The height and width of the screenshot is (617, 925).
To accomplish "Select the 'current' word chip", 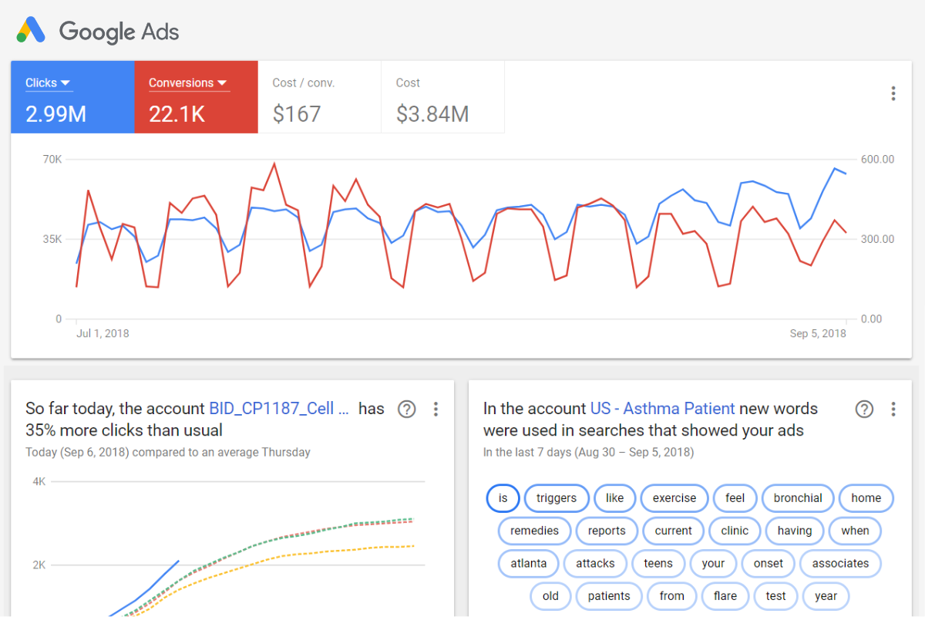I will (x=674, y=531).
